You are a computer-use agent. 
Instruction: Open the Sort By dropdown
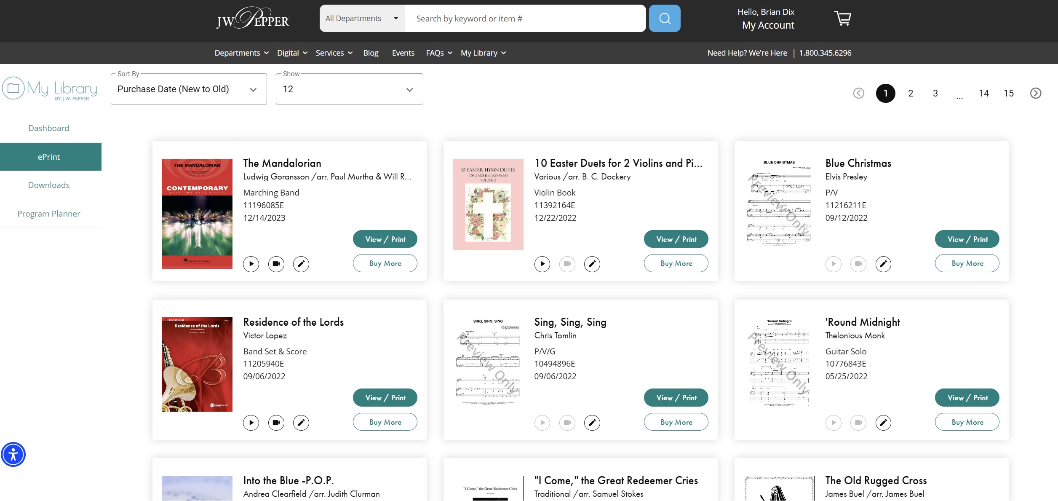pos(189,89)
